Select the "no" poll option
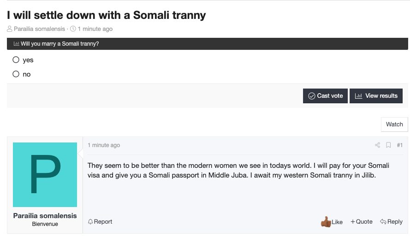This screenshot has width=410, height=237. click(16, 74)
